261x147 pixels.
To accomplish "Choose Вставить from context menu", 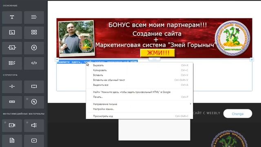I will pyautogui.click(x=139, y=75).
